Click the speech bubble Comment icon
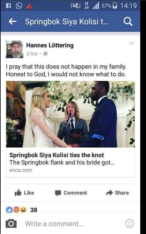 click(58, 193)
